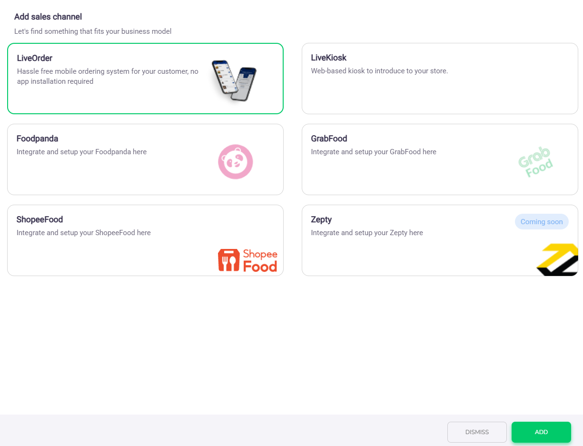583x446 pixels.
Task: Click the yellow and black Zepty logo
Action: tap(557, 259)
